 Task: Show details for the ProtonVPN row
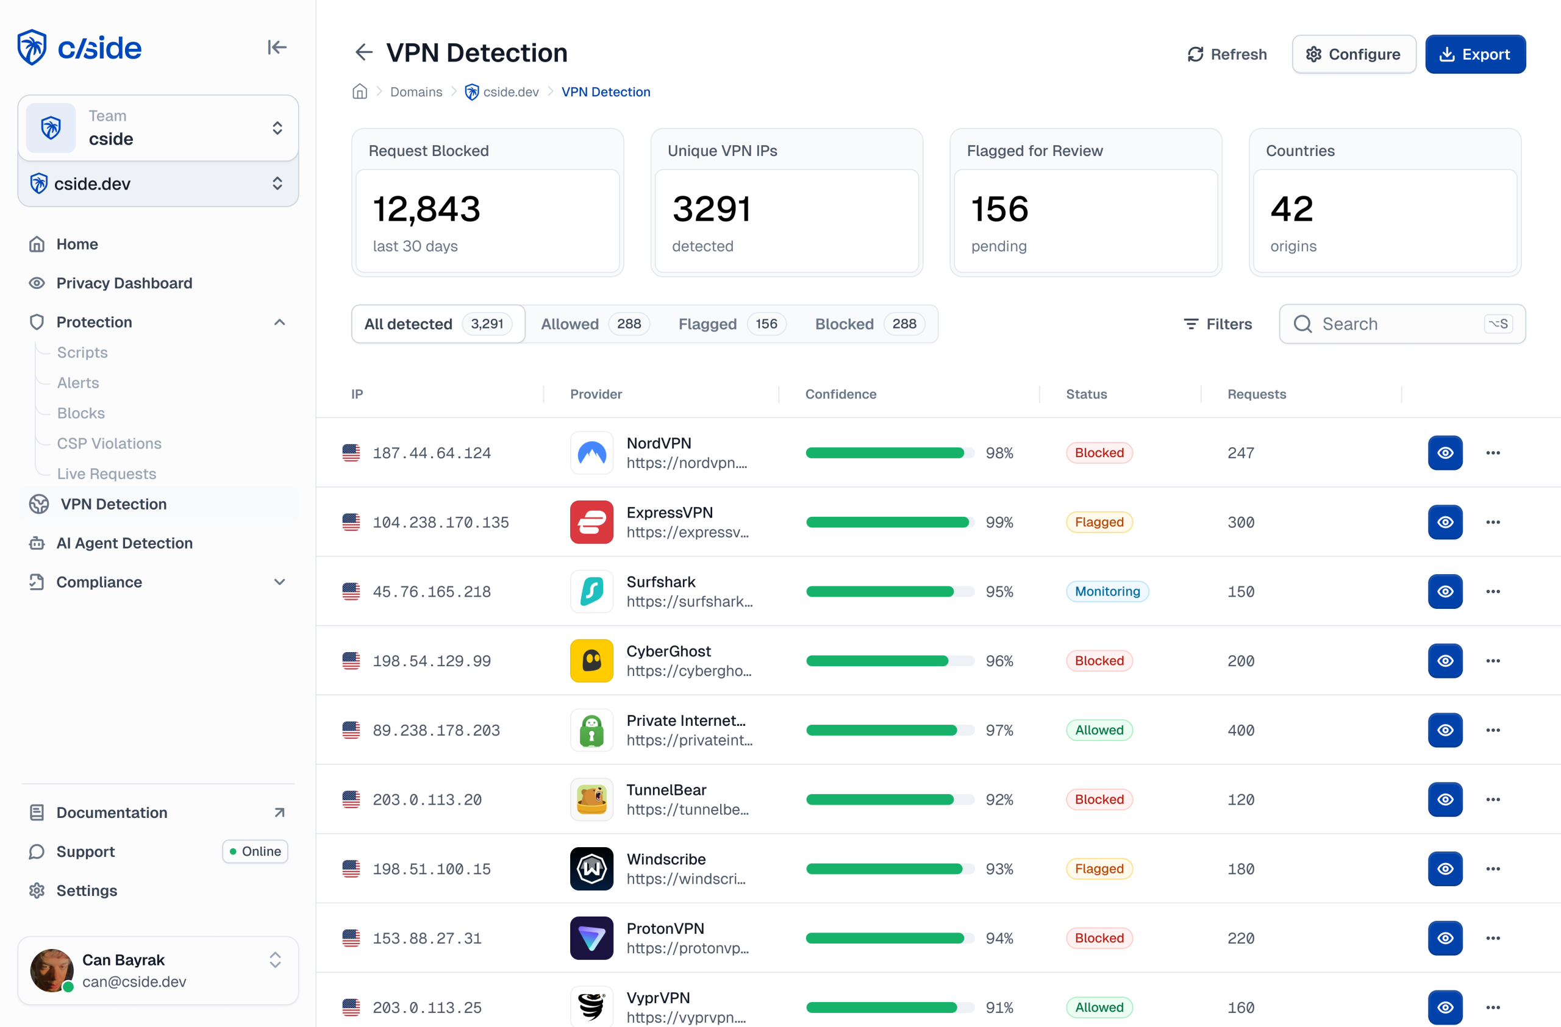(1445, 938)
